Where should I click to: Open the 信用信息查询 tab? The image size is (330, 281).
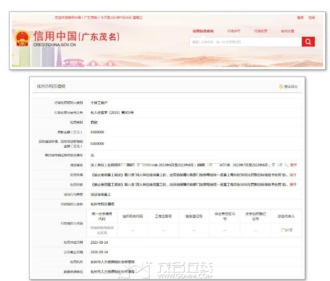203,31
